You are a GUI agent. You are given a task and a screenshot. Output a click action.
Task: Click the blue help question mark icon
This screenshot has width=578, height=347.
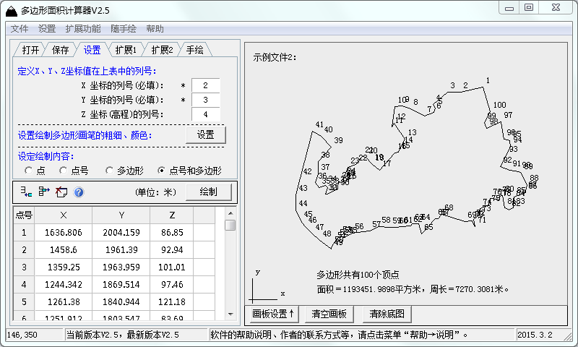coord(79,192)
